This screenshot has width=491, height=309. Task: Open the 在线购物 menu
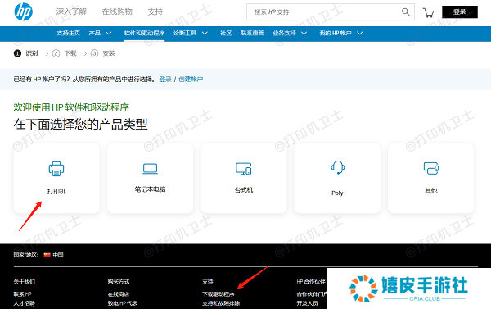[117, 12]
